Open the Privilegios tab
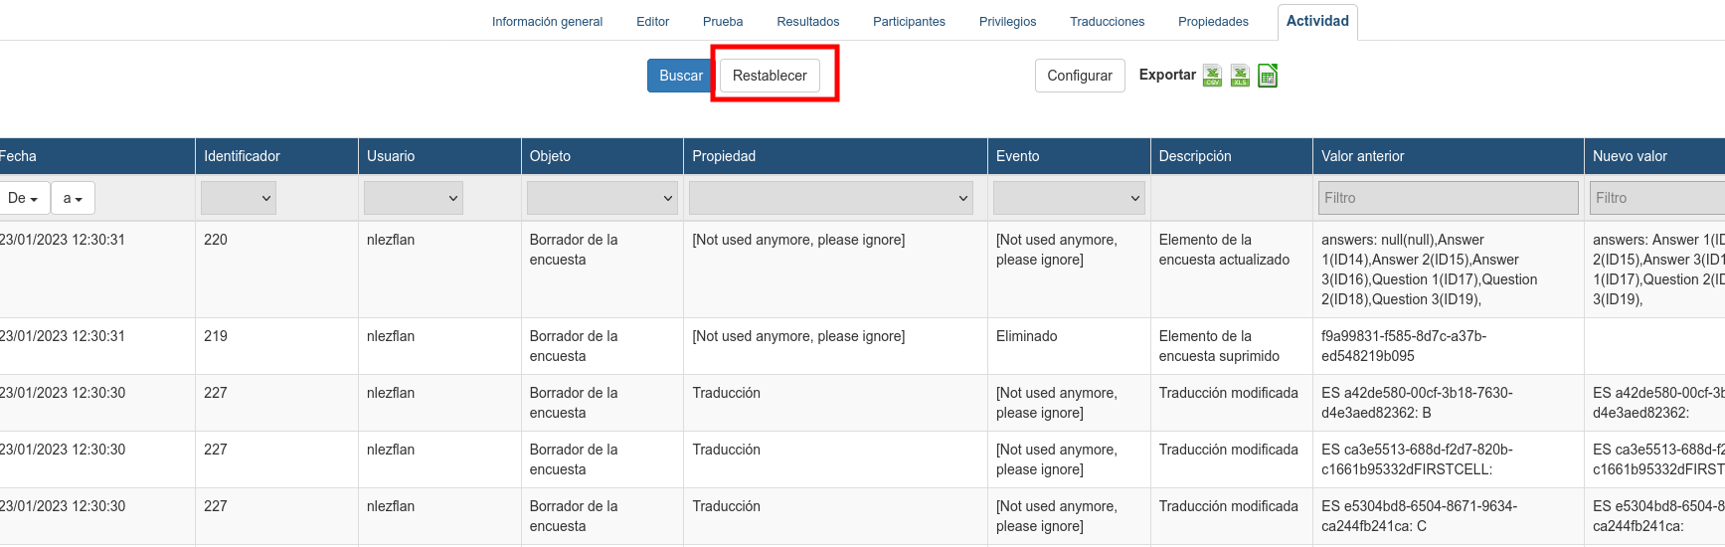The height and width of the screenshot is (547, 1725). click(1007, 22)
